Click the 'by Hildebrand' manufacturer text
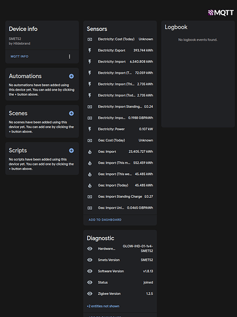The image size is (237, 317). click(x=20, y=44)
